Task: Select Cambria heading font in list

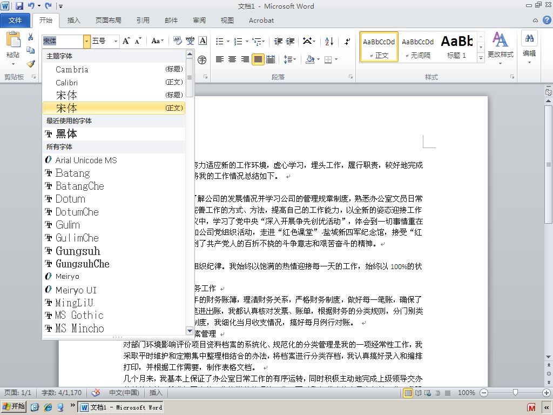Action: pos(114,69)
